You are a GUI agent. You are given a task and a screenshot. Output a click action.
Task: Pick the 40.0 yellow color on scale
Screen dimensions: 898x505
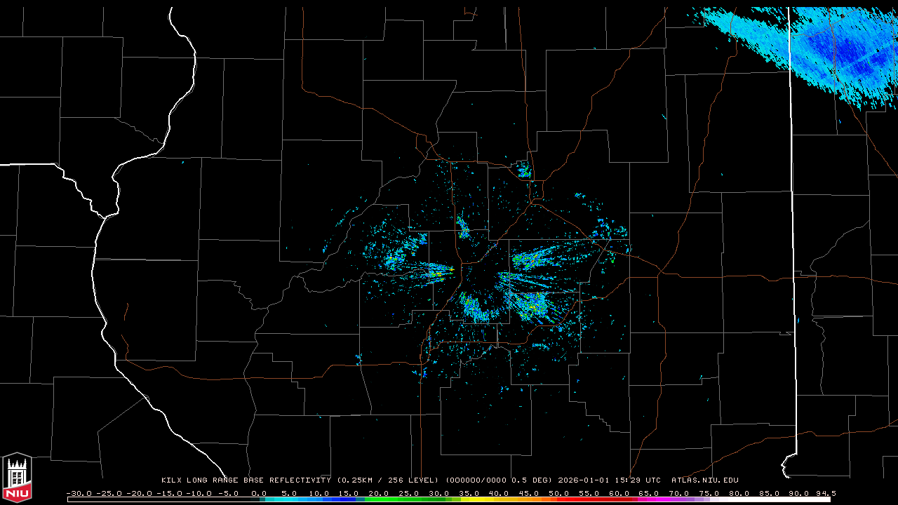click(x=500, y=499)
